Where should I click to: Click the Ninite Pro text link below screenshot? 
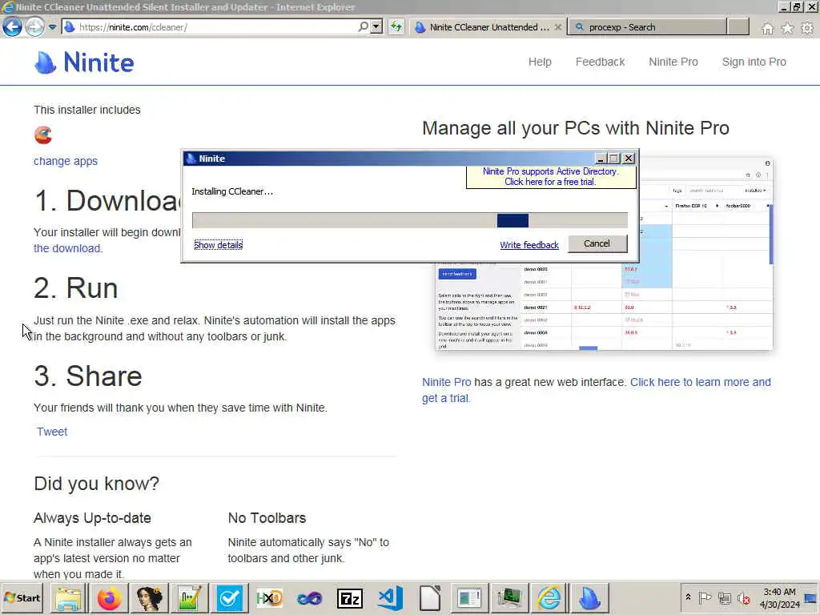tap(446, 382)
